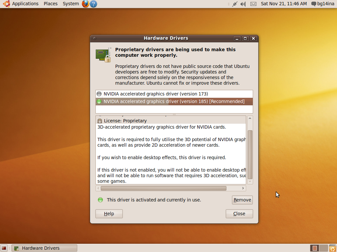Switch to the second workspace
337x252 pixels.
pyautogui.click(x=324, y=248)
